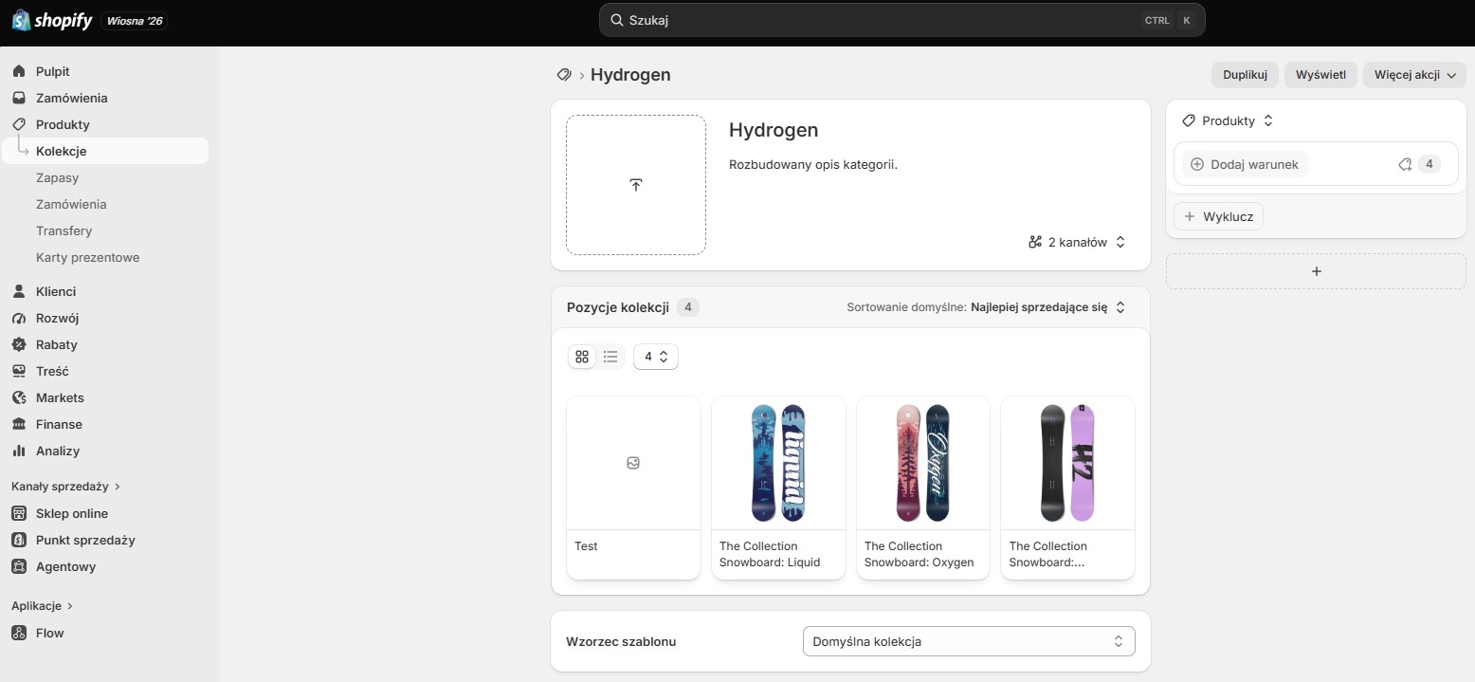1475x682 pixels.
Task: Click the Punkt sprzedaży bag icon
Action: 19,540
